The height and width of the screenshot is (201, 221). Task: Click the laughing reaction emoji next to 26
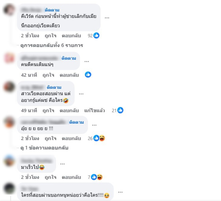(102, 138)
